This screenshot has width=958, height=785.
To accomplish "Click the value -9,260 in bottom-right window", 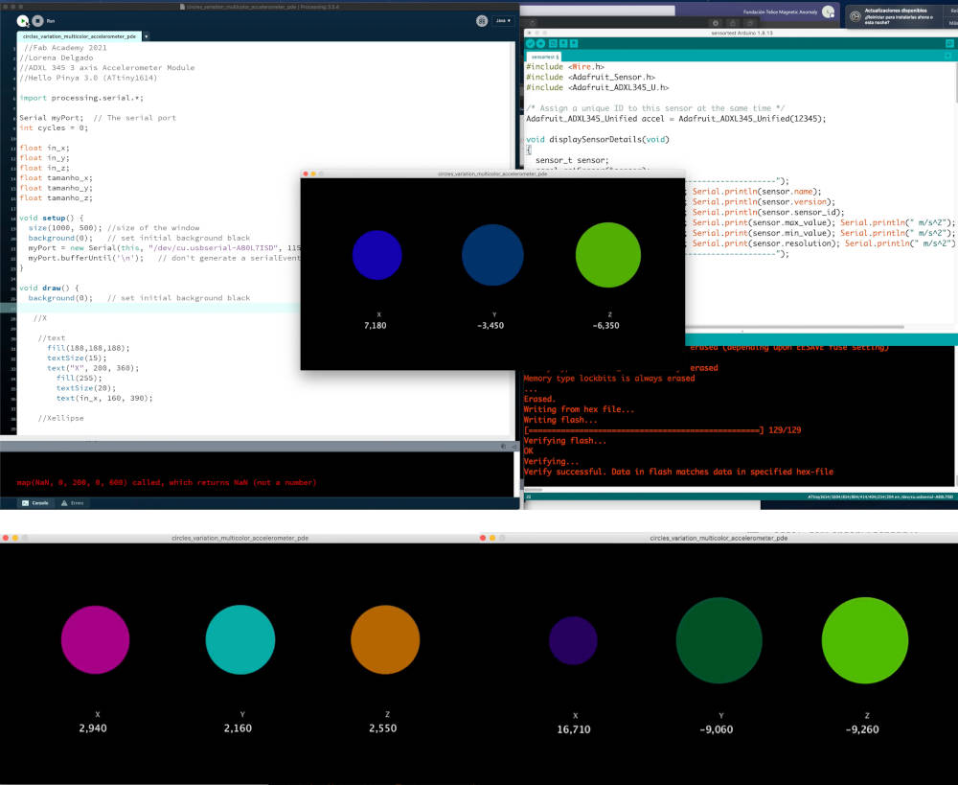I will 862,729.
